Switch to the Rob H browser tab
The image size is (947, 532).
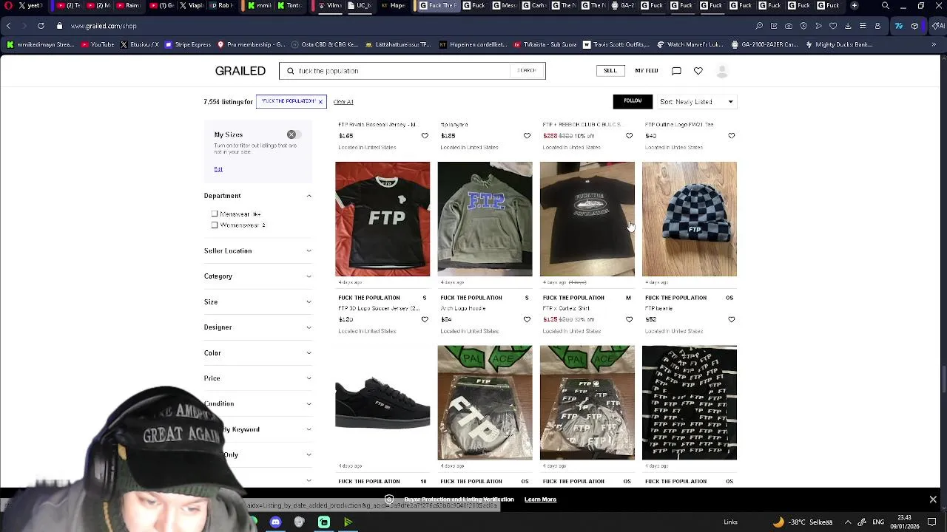click(222, 6)
